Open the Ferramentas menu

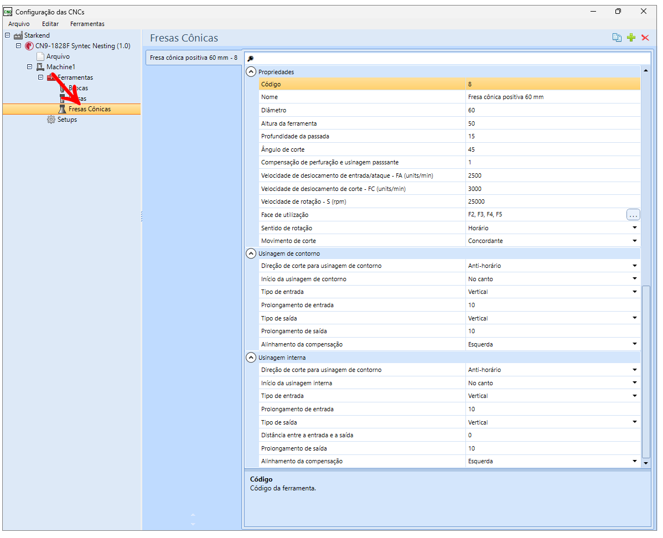(87, 24)
